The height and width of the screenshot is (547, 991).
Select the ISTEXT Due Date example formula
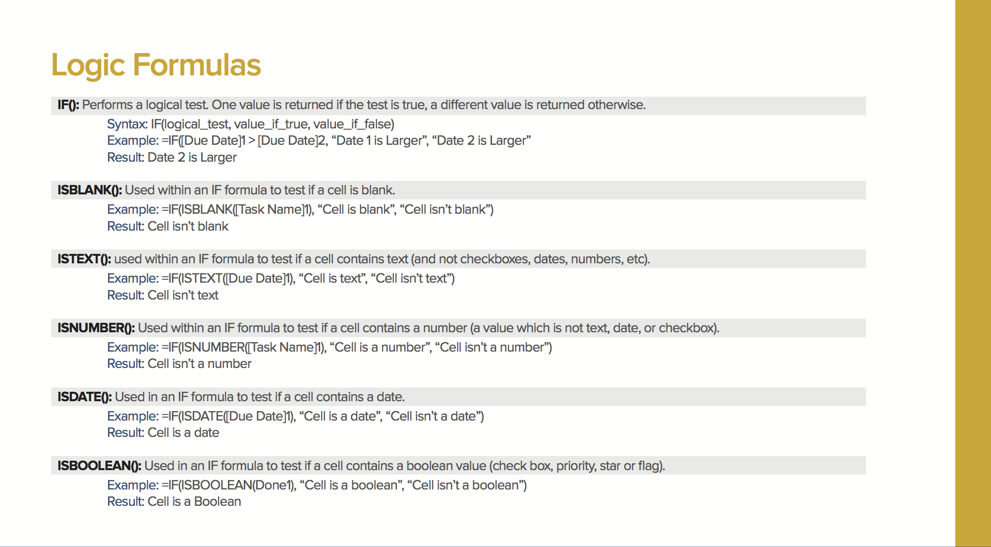point(281,279)
